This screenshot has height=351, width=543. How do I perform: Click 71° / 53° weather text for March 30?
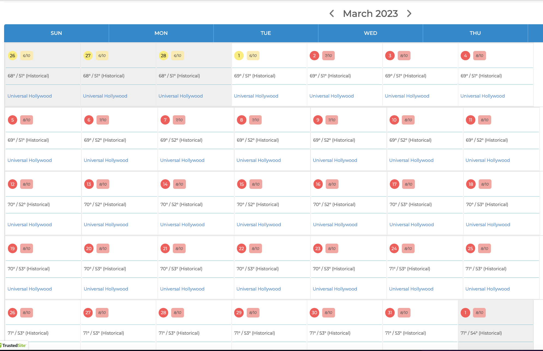click(x=330, y=333)
